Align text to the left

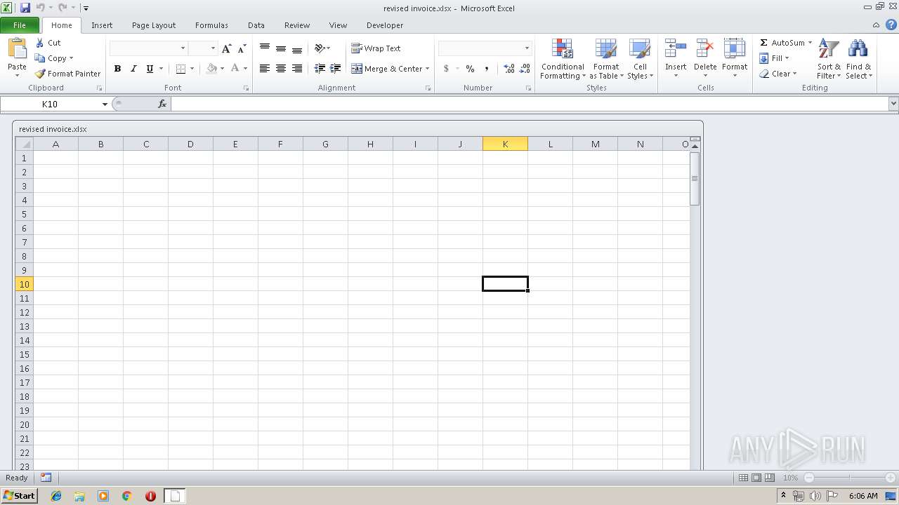click(265, 69)
